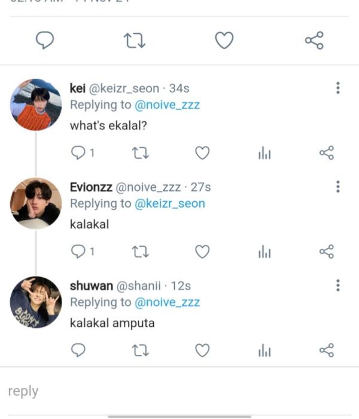Open kei's profile picture
The height and width of the screenshot is (419, 359).
[36, 105]
